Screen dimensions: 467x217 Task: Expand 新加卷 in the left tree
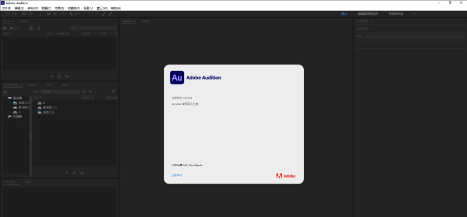[x=10, y=107]
